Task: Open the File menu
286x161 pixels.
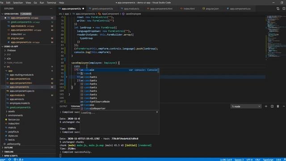Action: (2, 3)
